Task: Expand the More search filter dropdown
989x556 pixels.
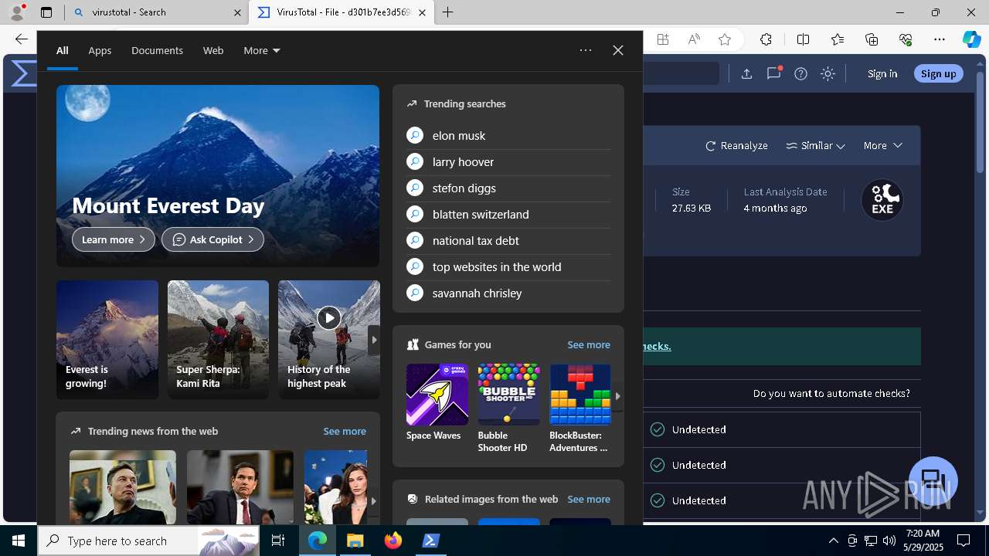Action: click(262, 50)
